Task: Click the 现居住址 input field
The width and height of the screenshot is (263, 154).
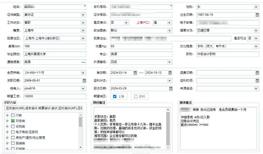Action: 171,38
